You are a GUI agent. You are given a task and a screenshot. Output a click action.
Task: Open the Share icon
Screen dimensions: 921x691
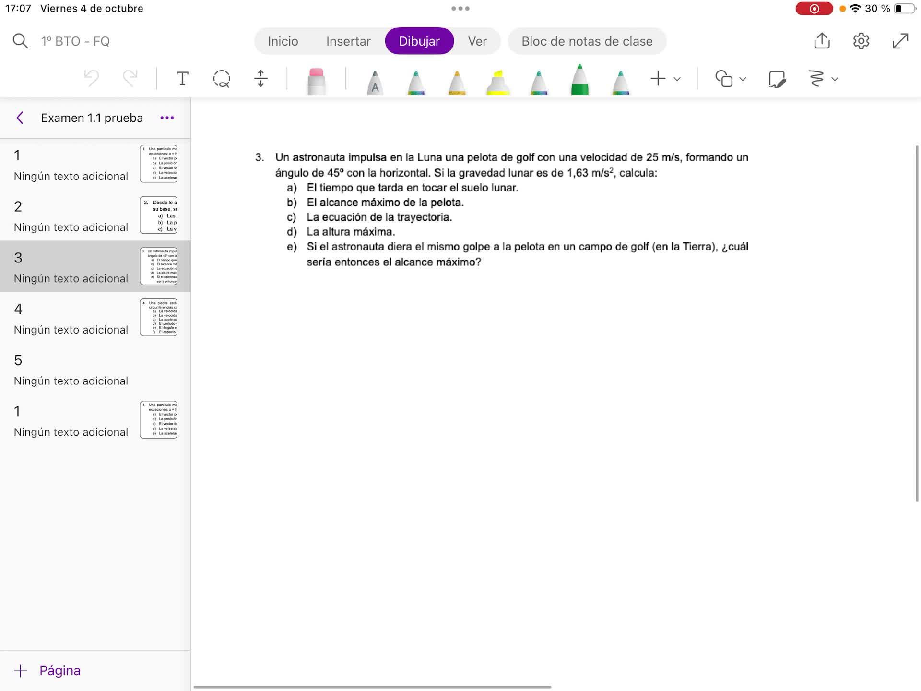(x=822, y=41)
